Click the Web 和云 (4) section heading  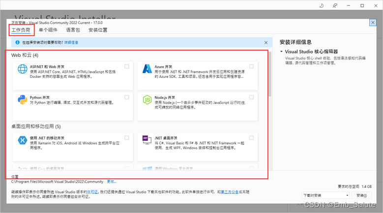pos(25,55)
